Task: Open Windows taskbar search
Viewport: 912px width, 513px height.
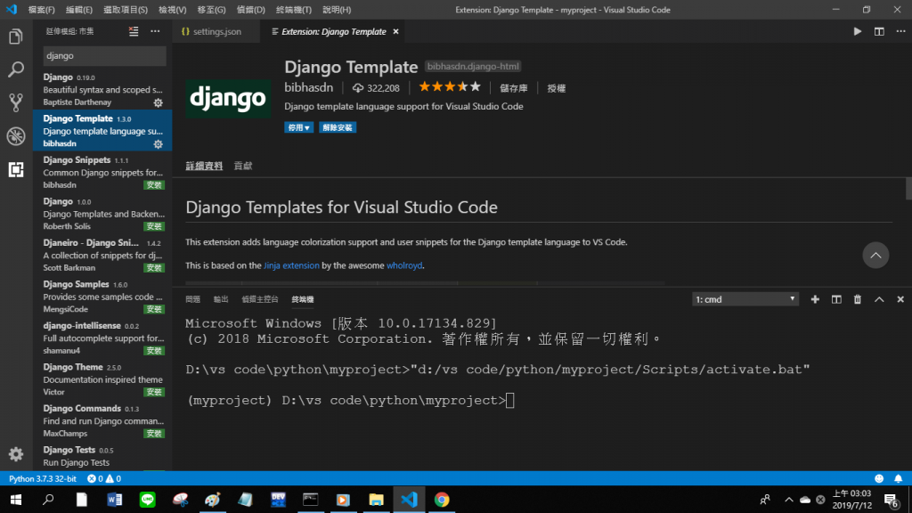Action: pyautogui.click(x=49, y=500)
